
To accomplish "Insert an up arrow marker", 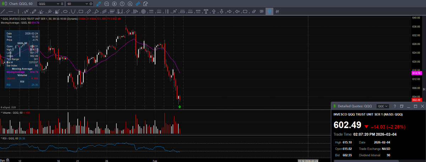I will coord(214,12).
